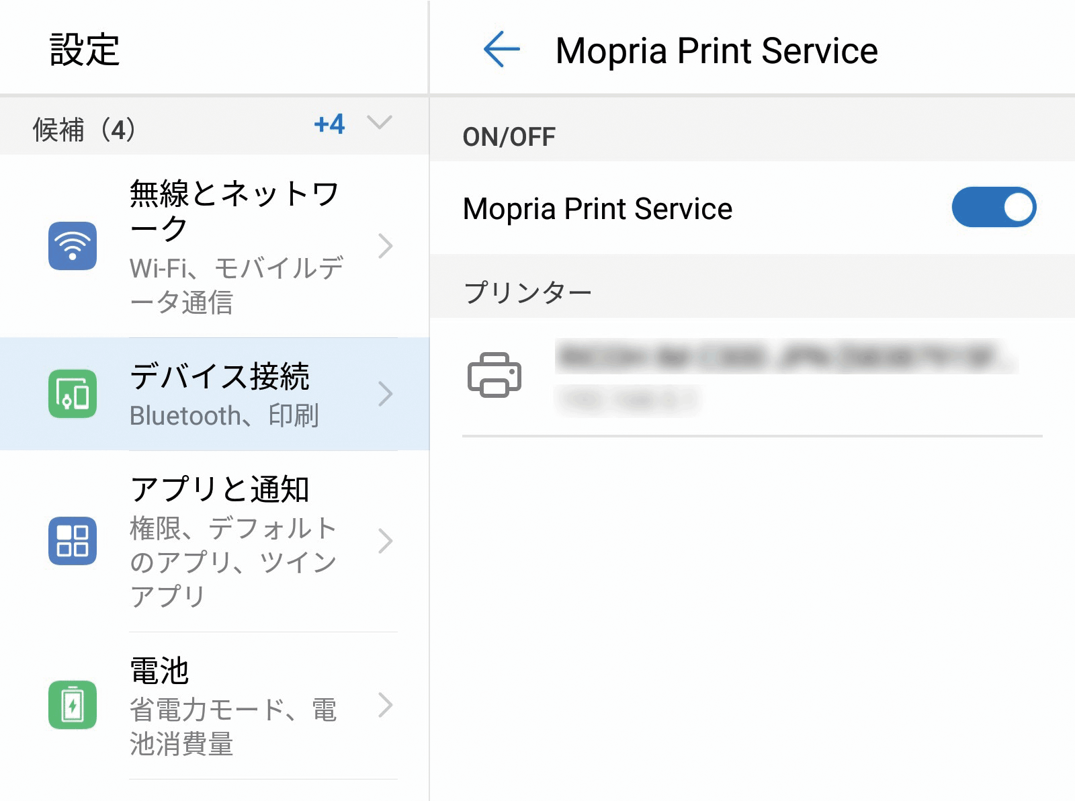This screenshot has height=801, width=1075.
Task: Open the +4 suggestions counter
Action: (329, 124)
